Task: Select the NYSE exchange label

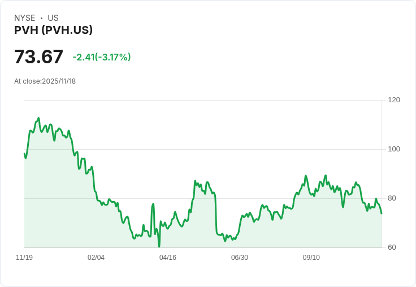Action: tap(25, 18)
